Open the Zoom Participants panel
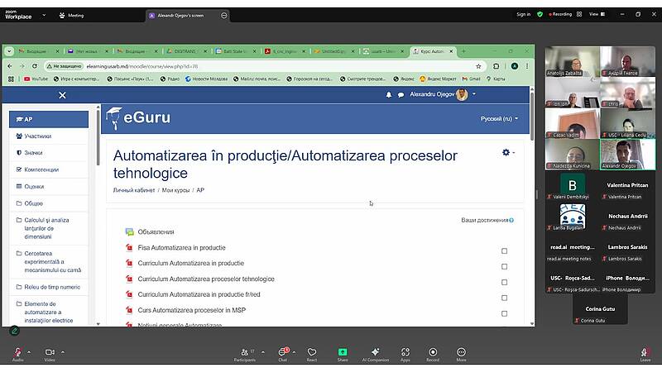This screenshot has height=372, width=662. (245, 354)
